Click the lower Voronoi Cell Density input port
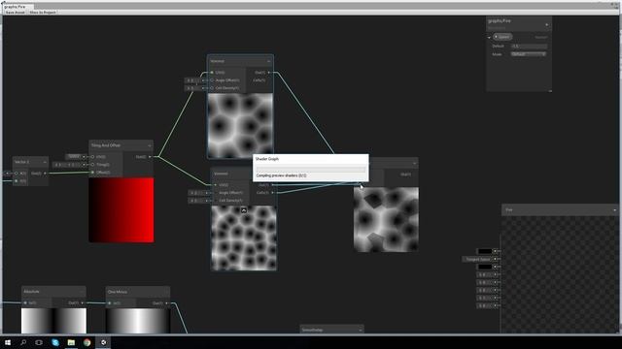Image resolution: width=622 pixels, height=349 pixels. click(216, 201)
